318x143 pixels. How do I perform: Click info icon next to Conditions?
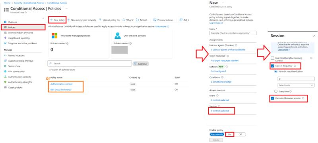point(223,77)
